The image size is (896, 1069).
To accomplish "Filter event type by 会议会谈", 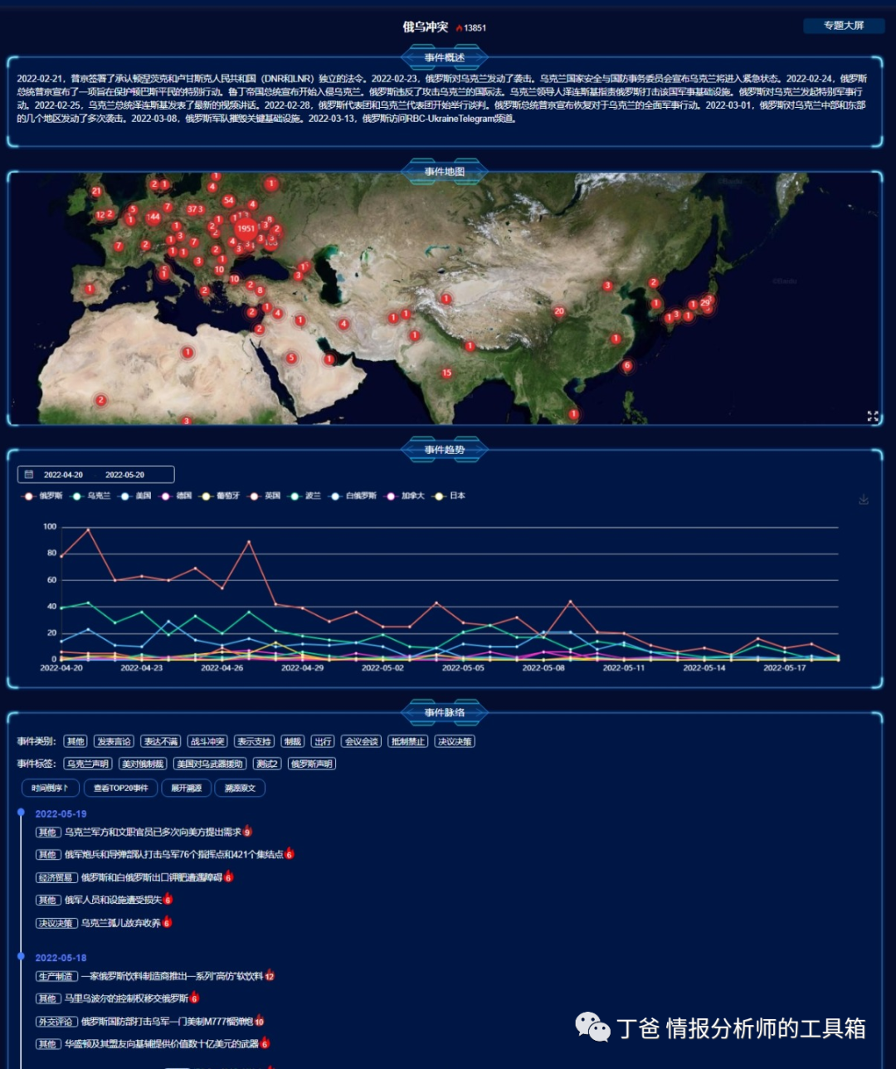I will click(362, 741).
